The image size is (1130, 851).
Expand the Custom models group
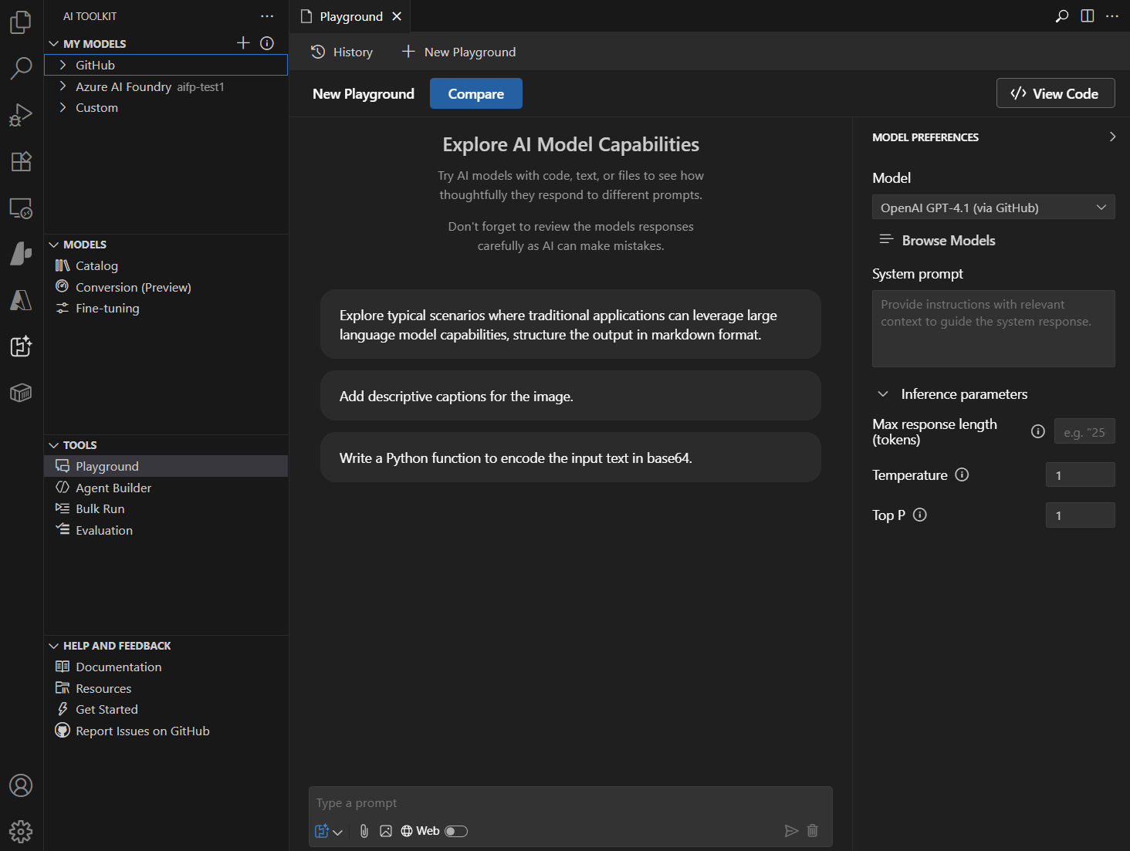point(64,107)
